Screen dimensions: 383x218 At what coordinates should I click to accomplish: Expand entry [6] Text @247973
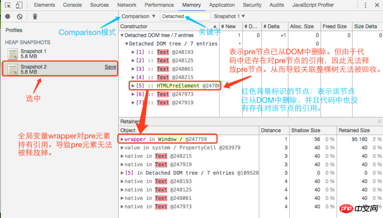pos(133,94)
